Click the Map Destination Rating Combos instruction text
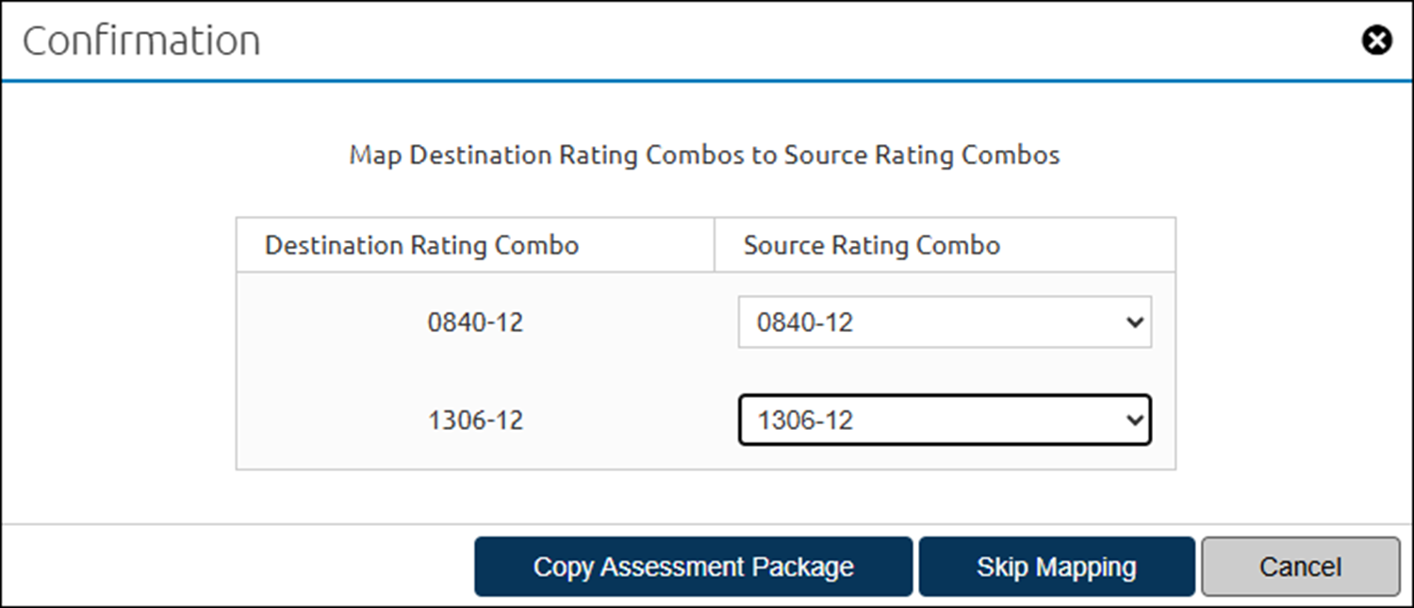1414x608 pixels. click(704, 155)
